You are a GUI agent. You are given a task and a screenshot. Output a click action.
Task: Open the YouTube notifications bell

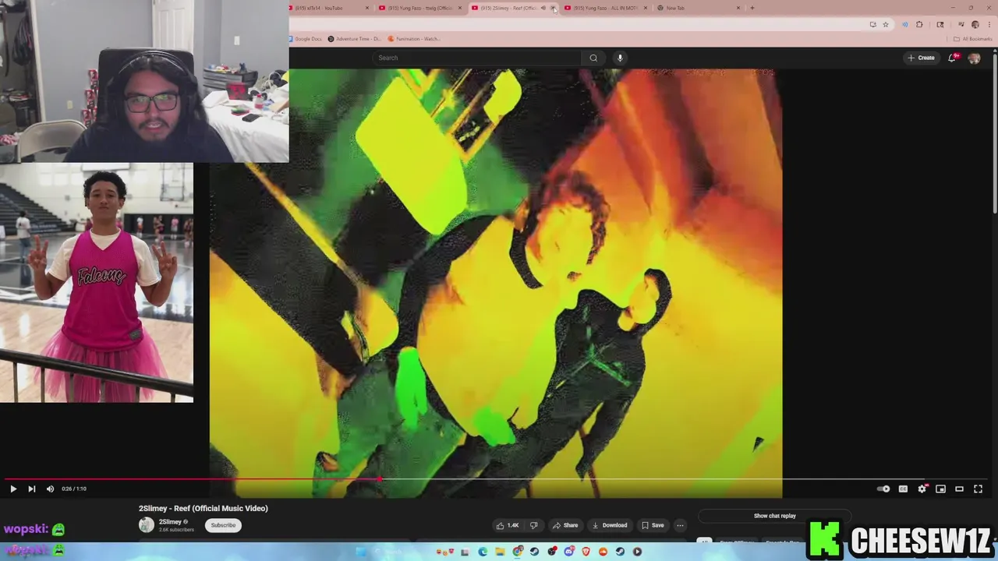(x=953, y=58)
